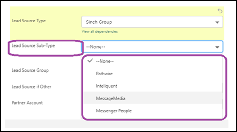The height and width of the screenshot is (132, 237).
Task: Click the Lead Source Type label
Action: click(x=29, y=21)
